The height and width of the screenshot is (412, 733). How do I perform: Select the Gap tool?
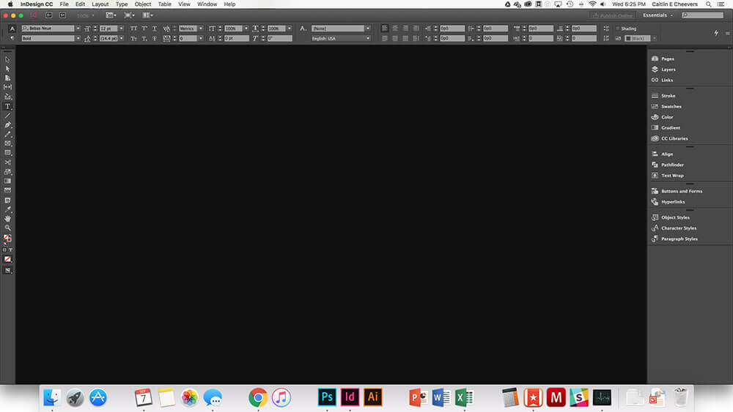pos(7,87)
